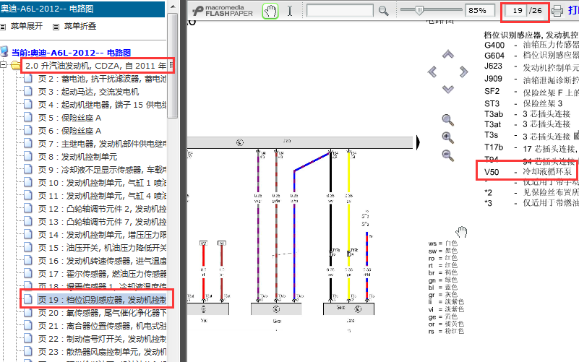Open 页 13 : 凸轮轴调节元件 7
The image size is (579, 362).
pyautogui.click(x=102, y=222)
